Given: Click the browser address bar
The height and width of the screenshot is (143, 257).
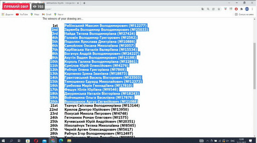Looking at the screenshot, I should coord(121,9).
